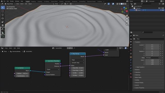
Task: Collapse the Map Range node
Action: click(72, 54)
